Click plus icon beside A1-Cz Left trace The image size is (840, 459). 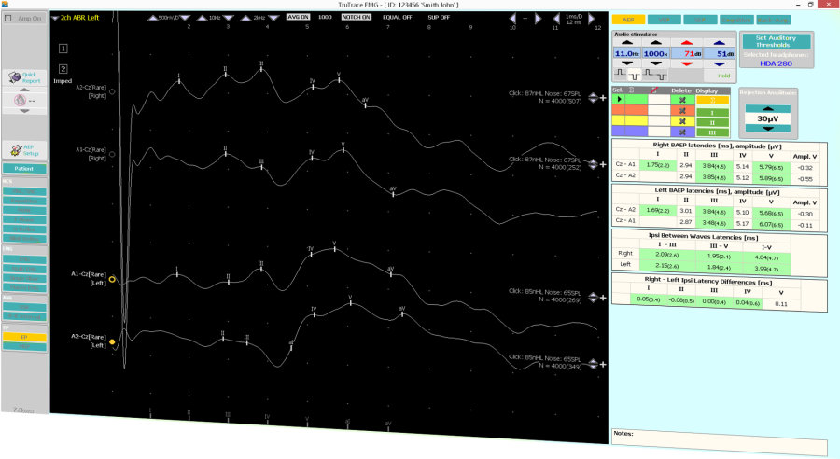pyautogui.click(x=603, y=298)
